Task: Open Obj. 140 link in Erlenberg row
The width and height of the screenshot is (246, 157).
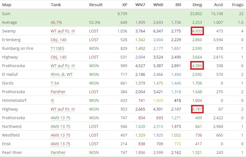Action: click(59, 40)
